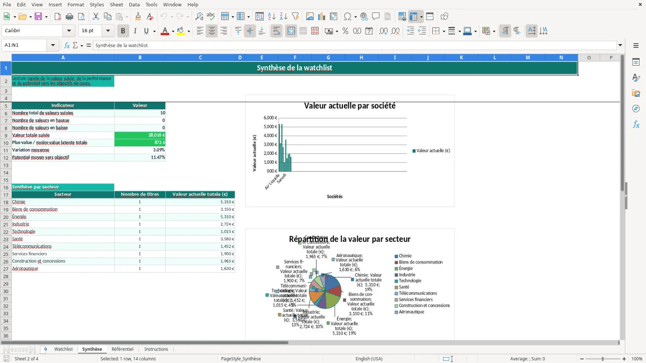Click the Clear Direct Formatting icon
This screenshot has width=646, height=363.
[150, 17]
